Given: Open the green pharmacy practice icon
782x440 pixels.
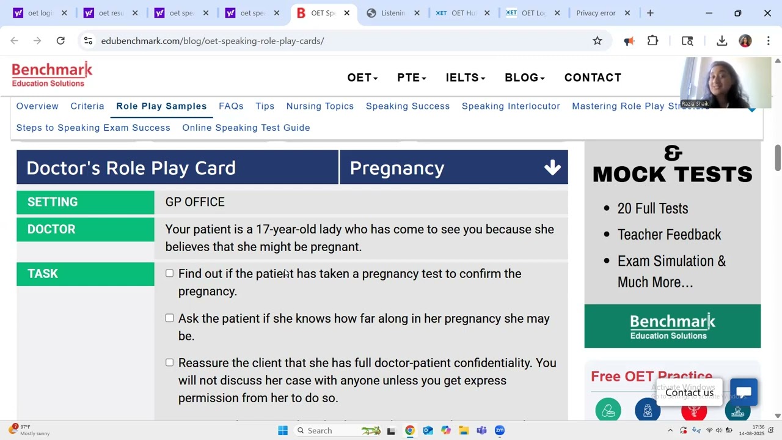Looking at the screenshot, I should [608, 410].
